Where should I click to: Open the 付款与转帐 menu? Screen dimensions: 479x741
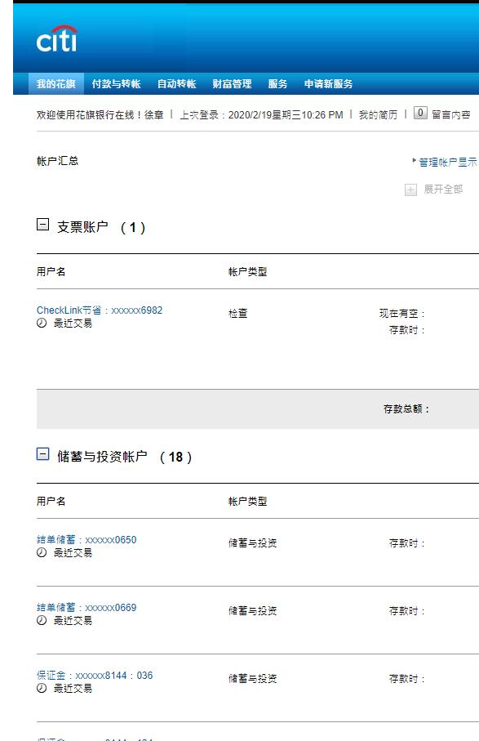click(116, 83)
